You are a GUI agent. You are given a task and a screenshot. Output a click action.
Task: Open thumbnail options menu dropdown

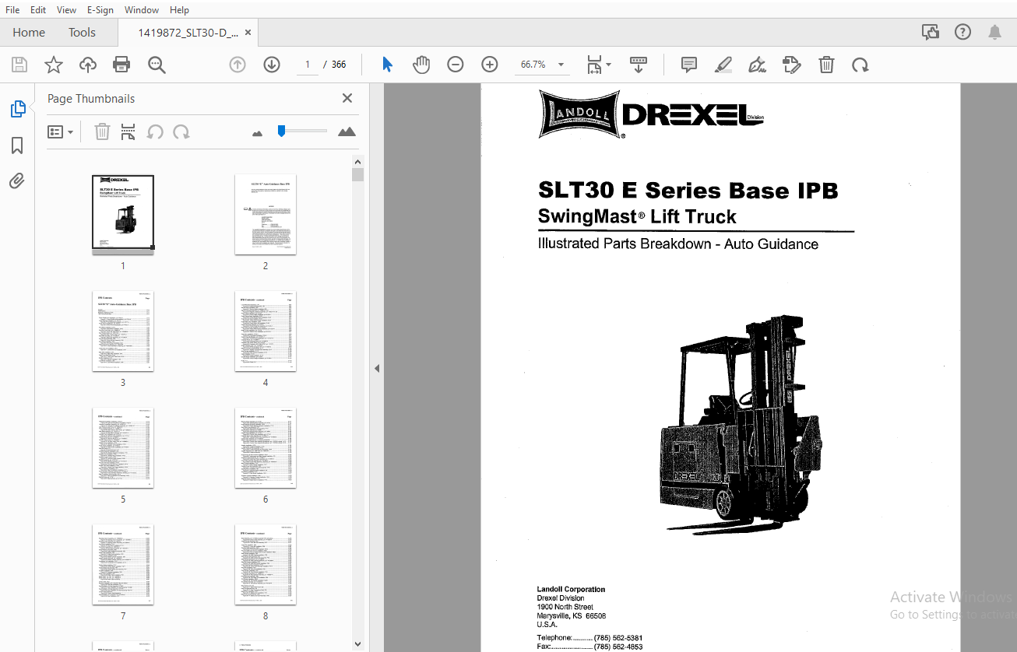tap(61, 131)
